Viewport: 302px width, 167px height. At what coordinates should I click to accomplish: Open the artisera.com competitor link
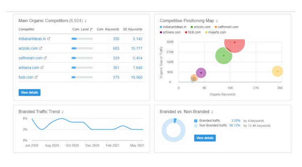[29, 68]
